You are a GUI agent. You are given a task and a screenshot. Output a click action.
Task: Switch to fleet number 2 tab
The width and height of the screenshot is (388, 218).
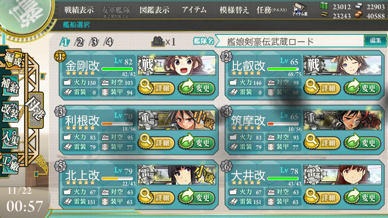pos(80,42)
